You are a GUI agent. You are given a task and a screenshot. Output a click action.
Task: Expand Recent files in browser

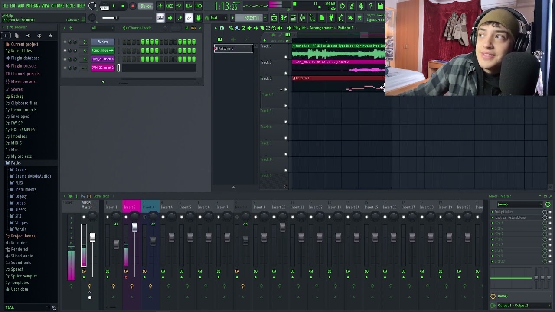(21, 51)
